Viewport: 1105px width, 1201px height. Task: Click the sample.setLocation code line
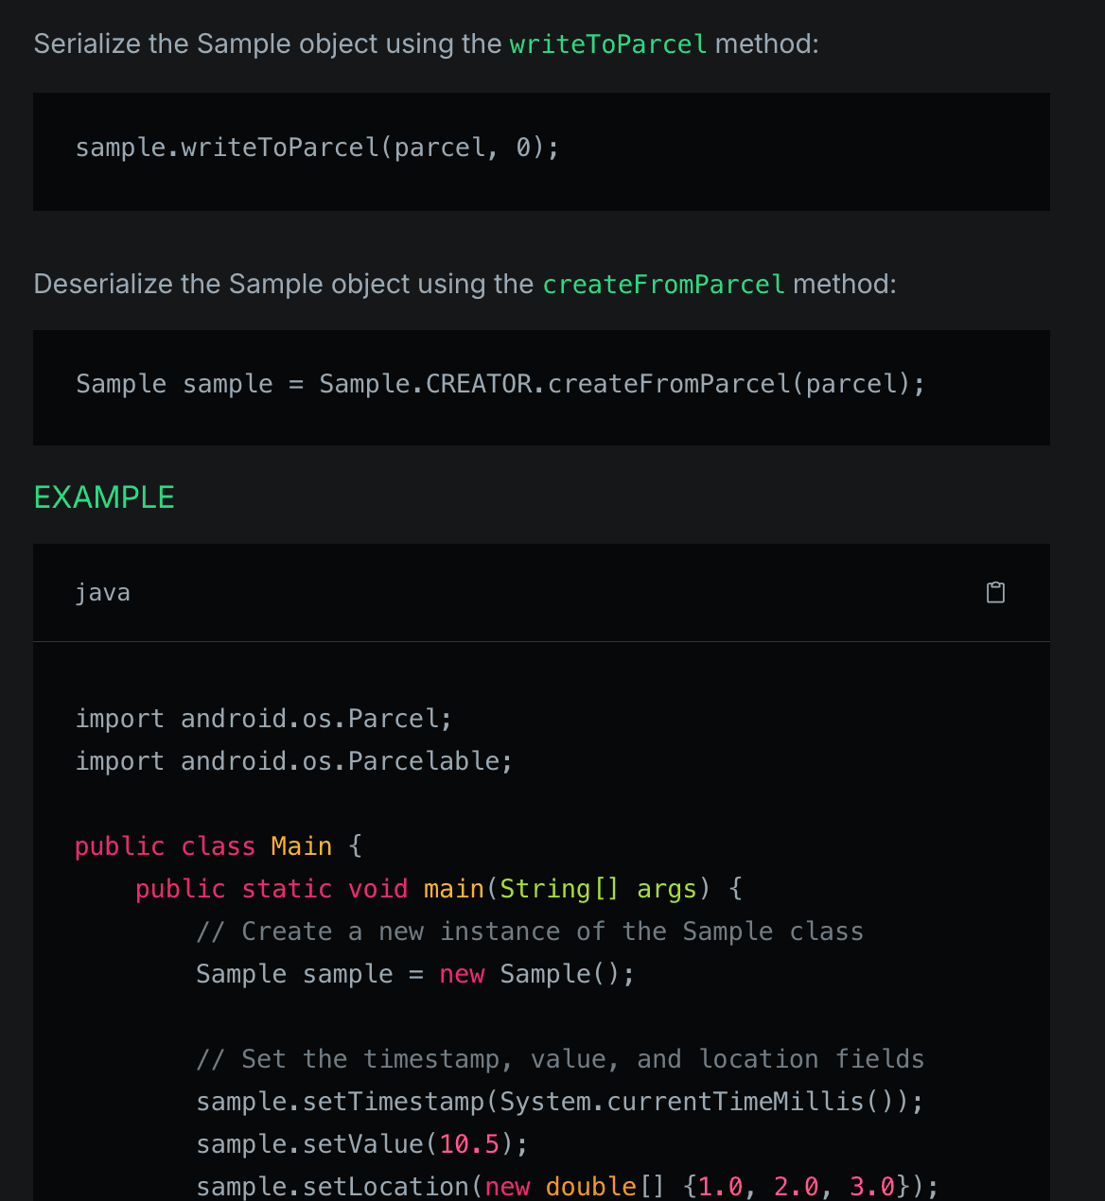click(568, 1186)
